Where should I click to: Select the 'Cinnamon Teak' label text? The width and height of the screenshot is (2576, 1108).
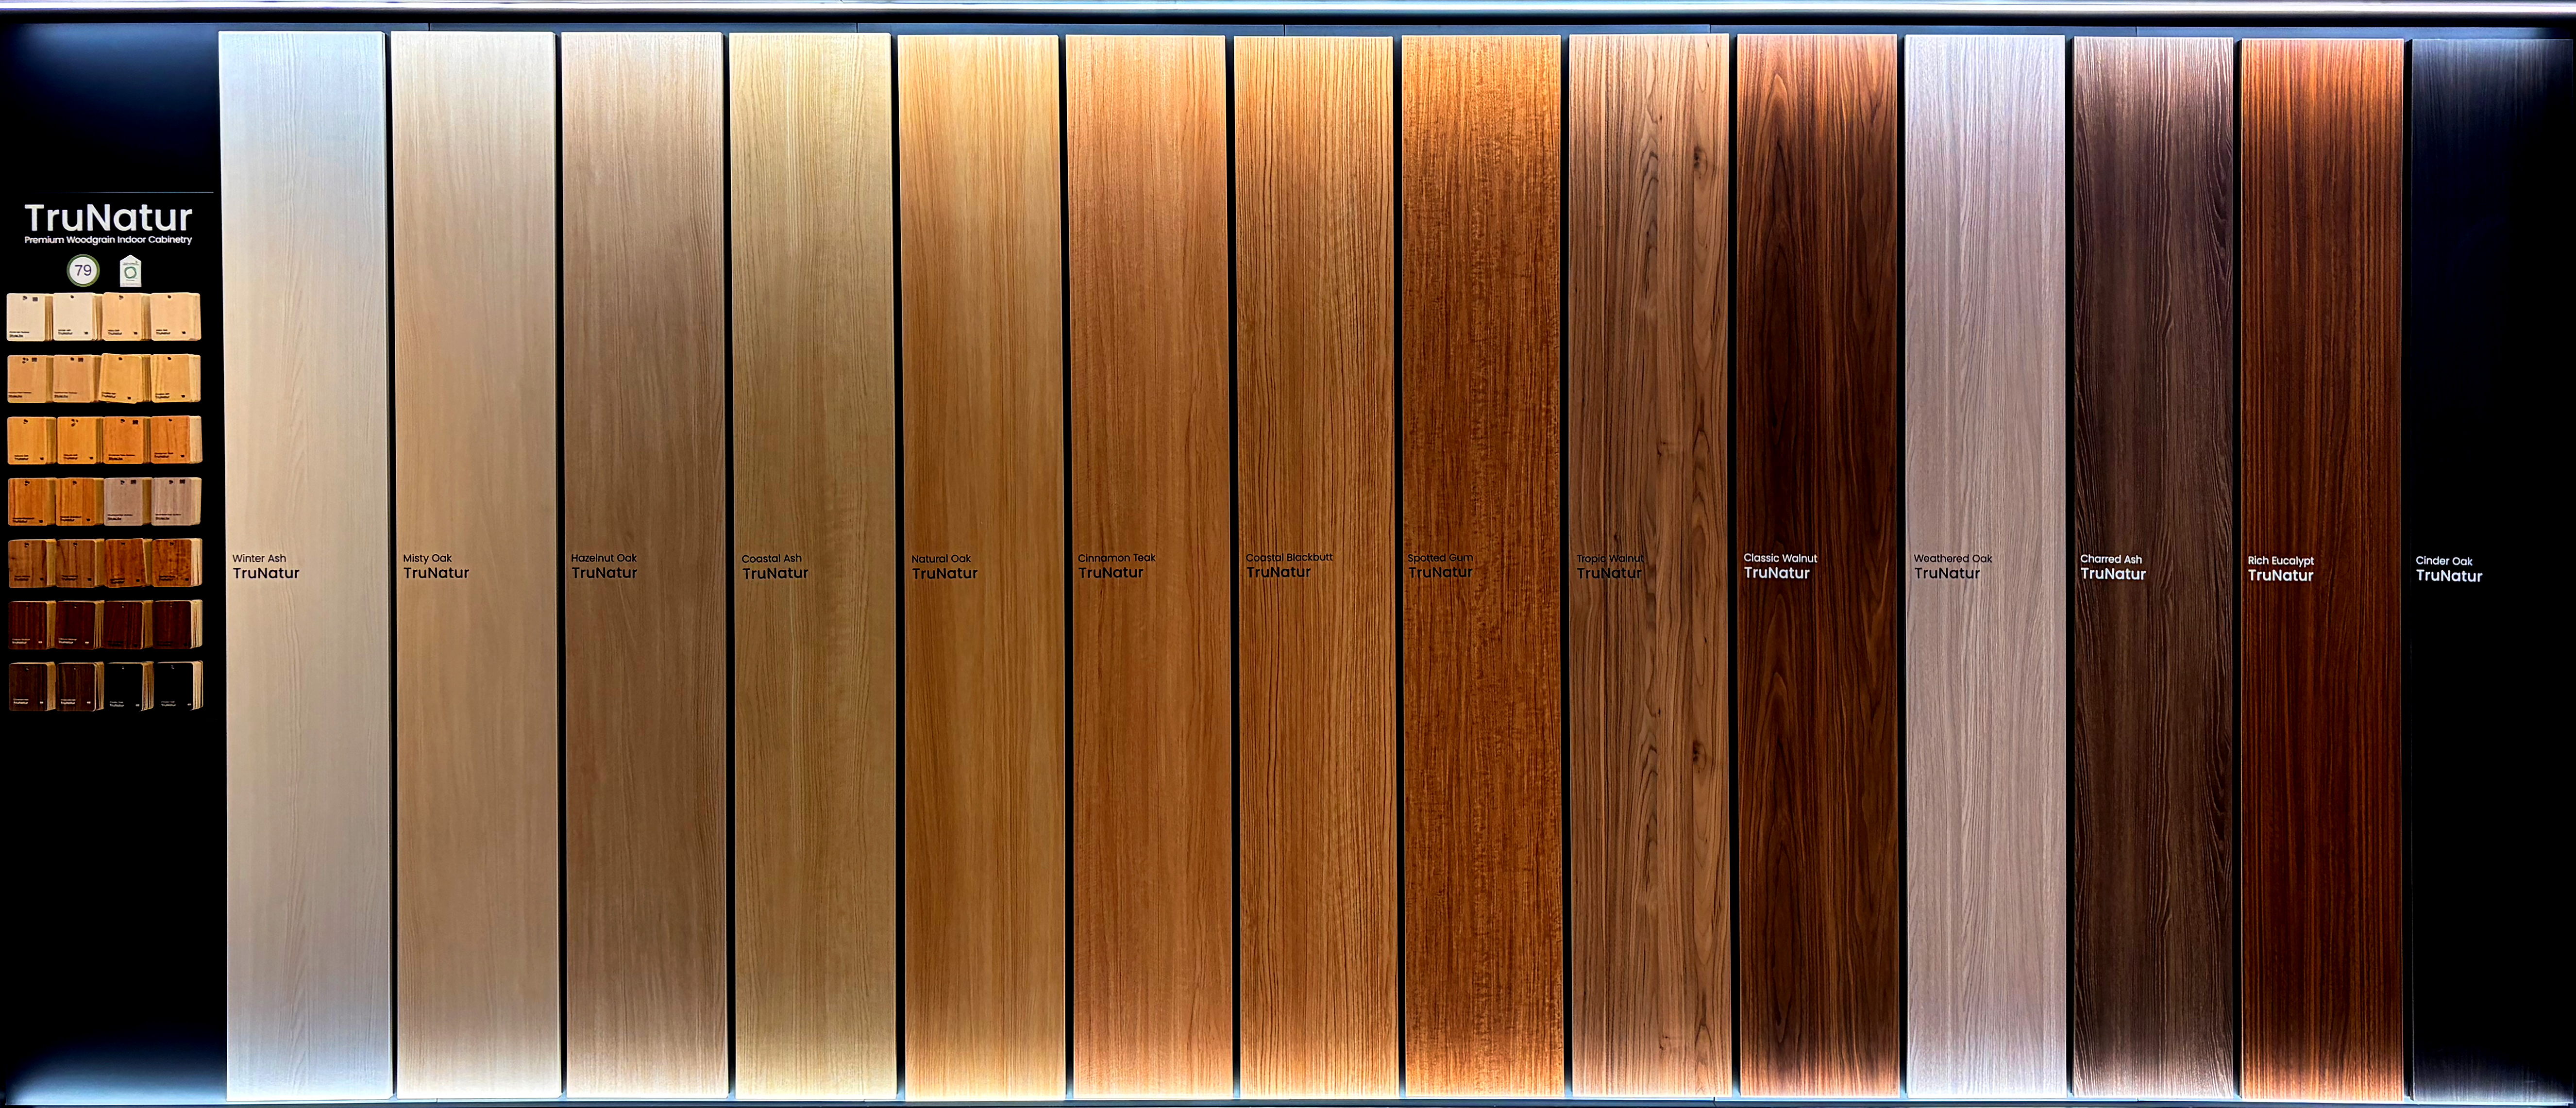tap(1117, 559)
